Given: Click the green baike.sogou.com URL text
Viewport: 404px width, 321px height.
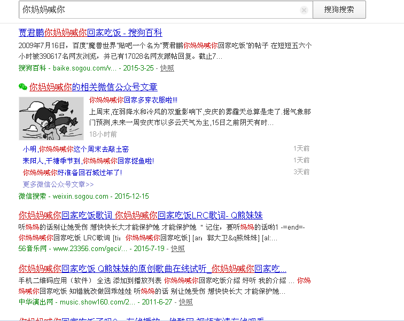Looking at the screenshot, I should pos(84,68).
